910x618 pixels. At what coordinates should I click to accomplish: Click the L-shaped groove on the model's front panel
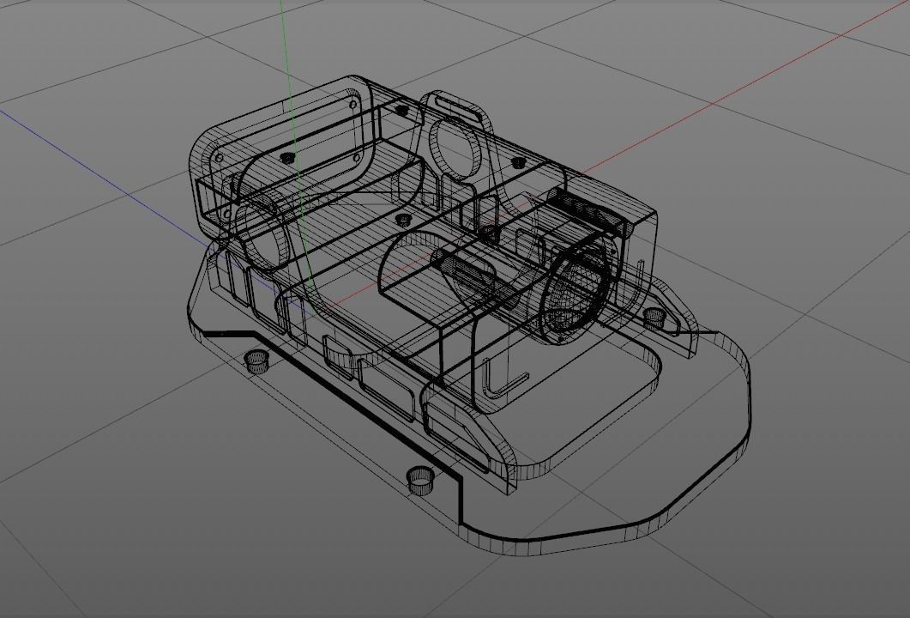click(x=505, y=379)
